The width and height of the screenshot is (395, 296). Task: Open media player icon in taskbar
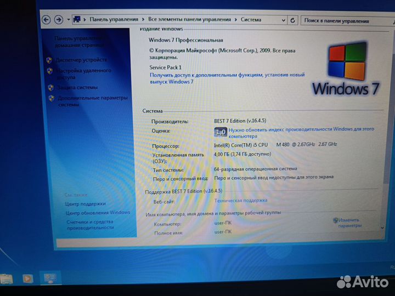coord(27,278)
